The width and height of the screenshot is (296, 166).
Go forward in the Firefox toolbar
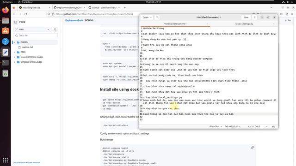coord(20,14)
